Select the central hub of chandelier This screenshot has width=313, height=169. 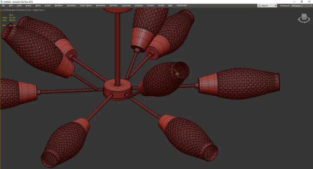(x=117, y=90)
